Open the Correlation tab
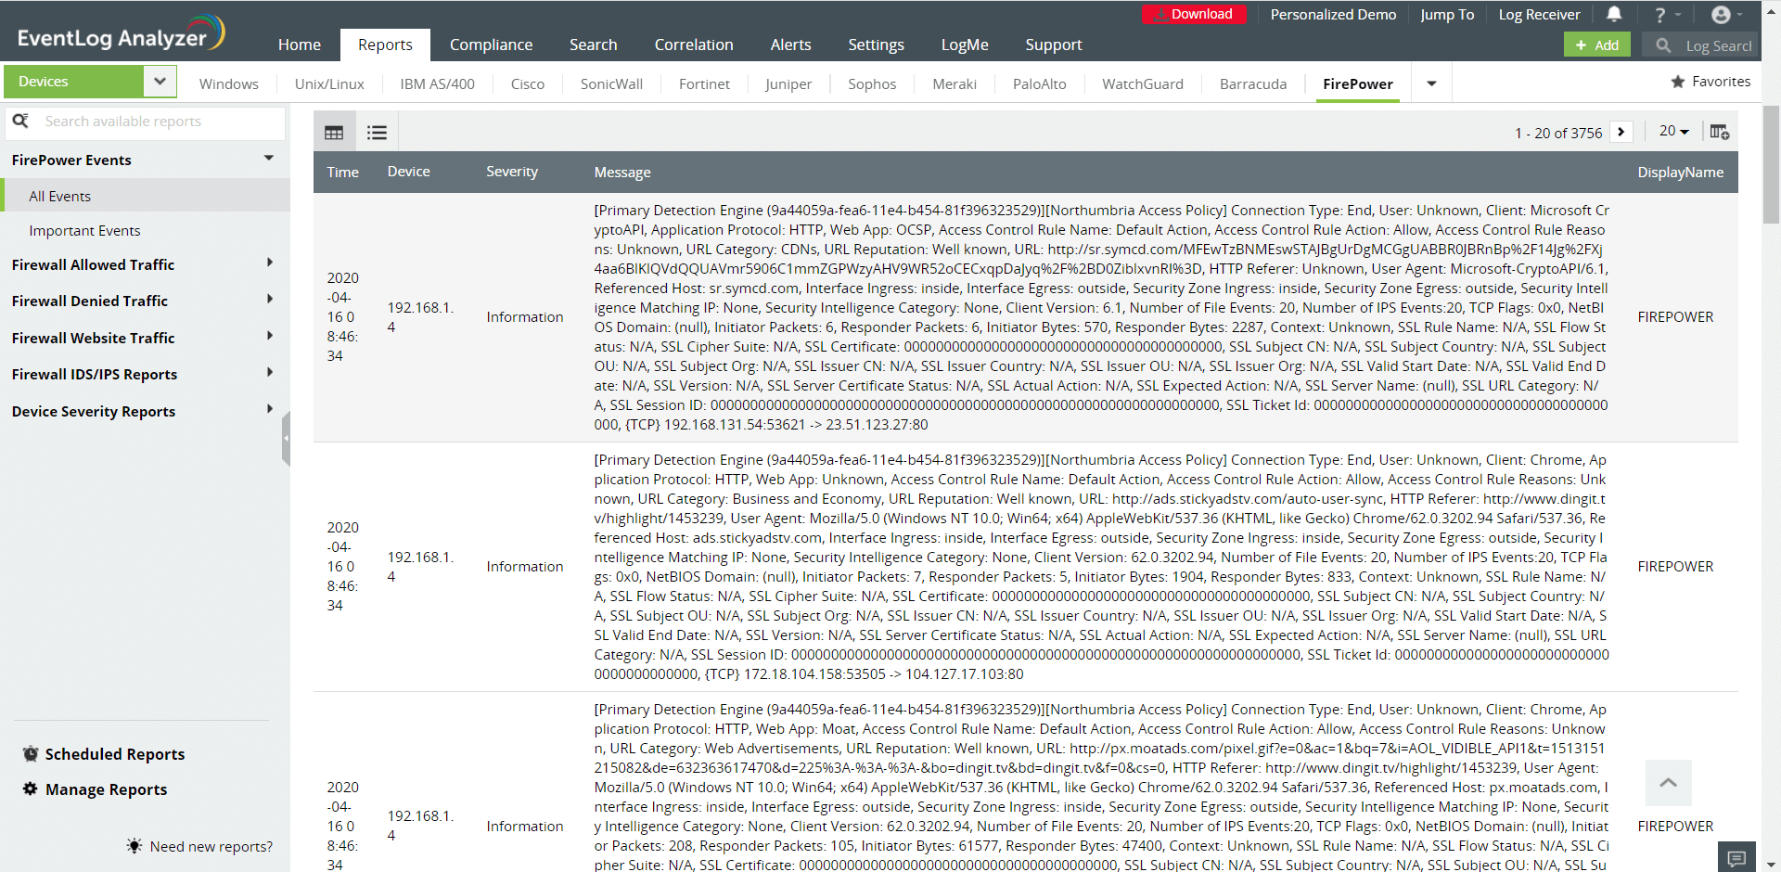 tap(694, 45)
